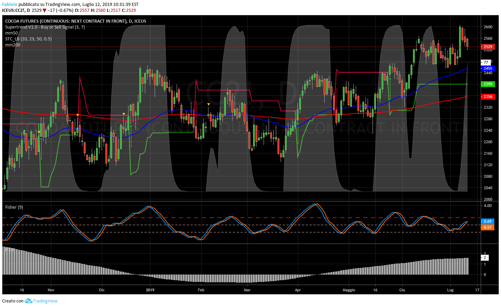Select the STC_LB (10, 23, 50, 0.5) legend
Screen dimensions: 501x307
pos(28,39)
